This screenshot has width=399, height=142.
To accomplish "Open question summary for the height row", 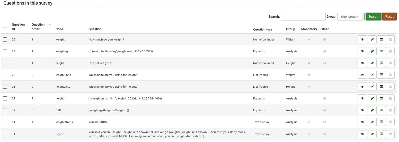I will tap(381, 63).
